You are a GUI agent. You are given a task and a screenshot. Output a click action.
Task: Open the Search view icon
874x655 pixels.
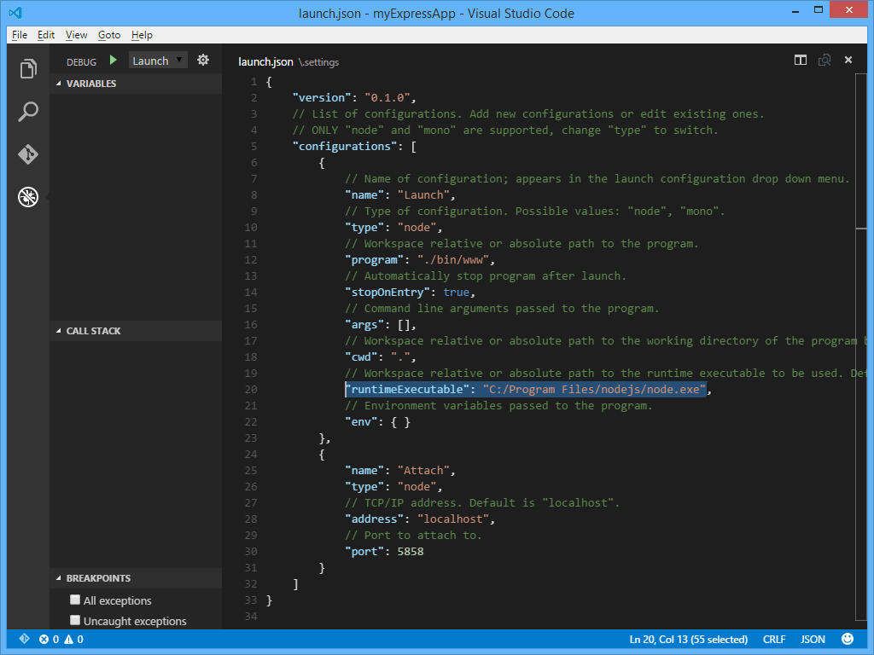[x=28, y=112]
